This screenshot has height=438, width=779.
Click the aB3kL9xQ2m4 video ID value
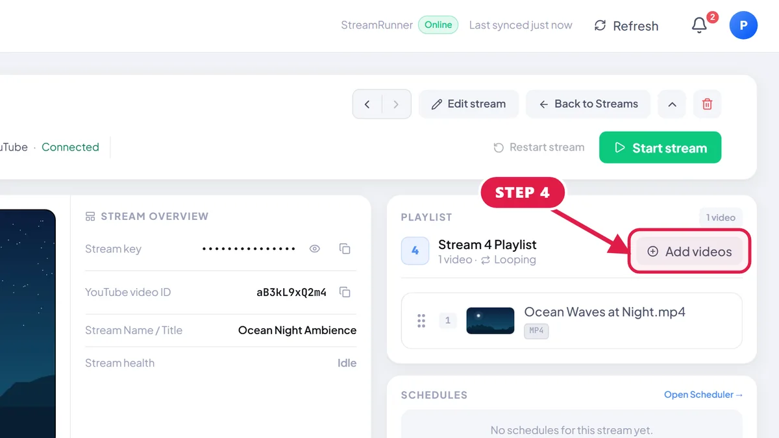click(291, 292)
